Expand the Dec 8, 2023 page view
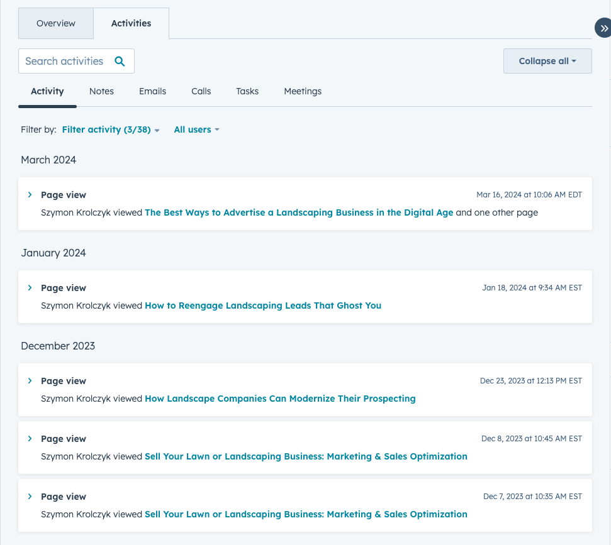Image resolution: width=611 pixels, height=545 pixels. [30, 439]
